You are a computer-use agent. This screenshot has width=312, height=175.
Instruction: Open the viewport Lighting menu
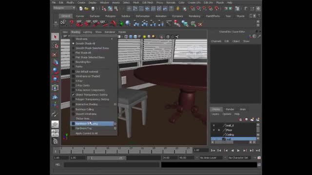pos(88,32)
